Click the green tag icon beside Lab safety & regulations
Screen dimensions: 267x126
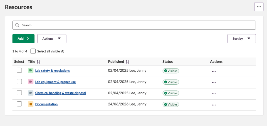coord(31,70)
